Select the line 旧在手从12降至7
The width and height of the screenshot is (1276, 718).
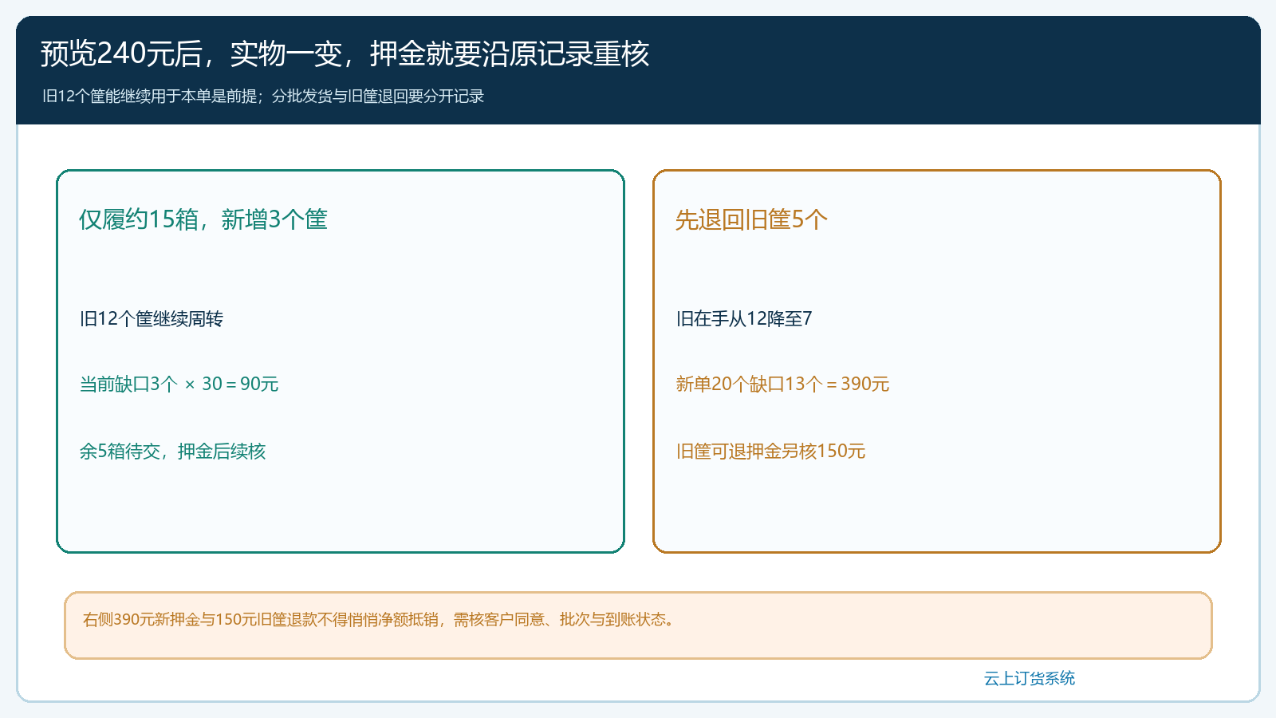744,319
